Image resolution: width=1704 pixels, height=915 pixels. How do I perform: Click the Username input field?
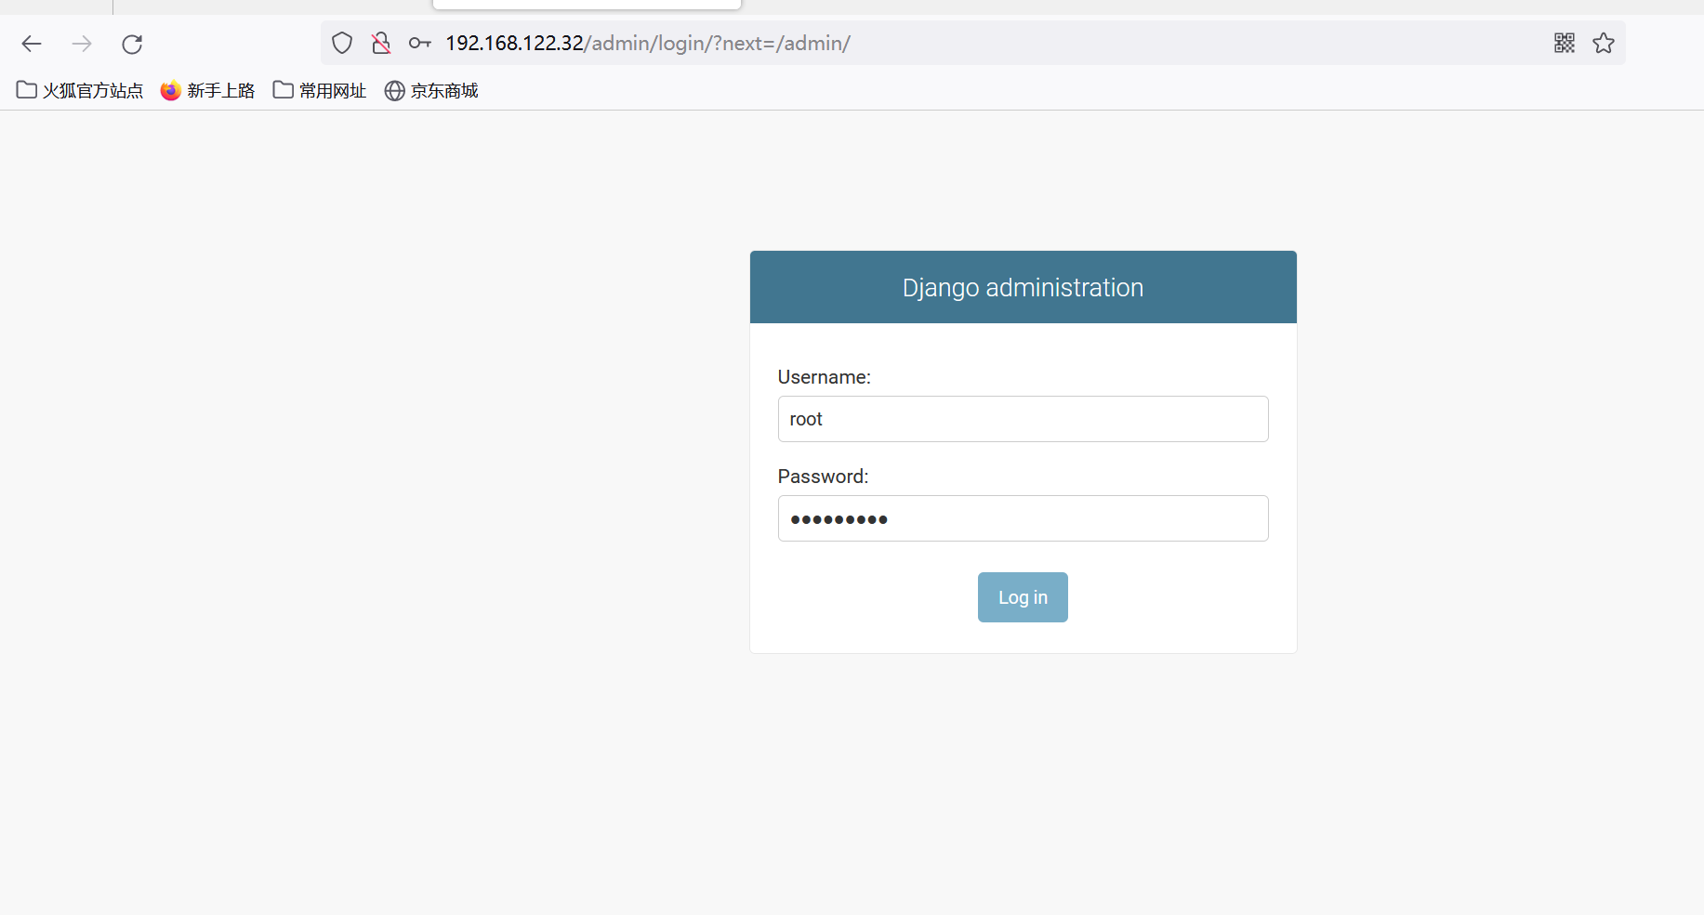1023,419
